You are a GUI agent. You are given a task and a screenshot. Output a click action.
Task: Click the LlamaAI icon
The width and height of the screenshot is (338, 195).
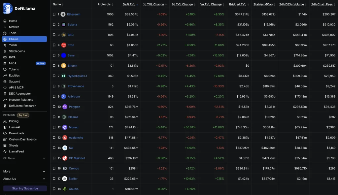(5, 127)
